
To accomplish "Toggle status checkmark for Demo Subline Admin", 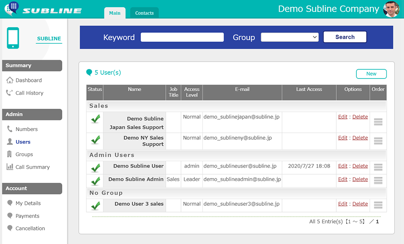I will point(96,181).
